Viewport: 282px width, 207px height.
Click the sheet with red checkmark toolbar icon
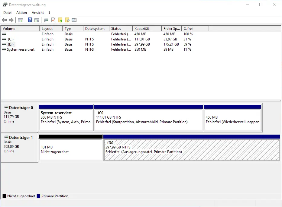(x=53, y=20)
